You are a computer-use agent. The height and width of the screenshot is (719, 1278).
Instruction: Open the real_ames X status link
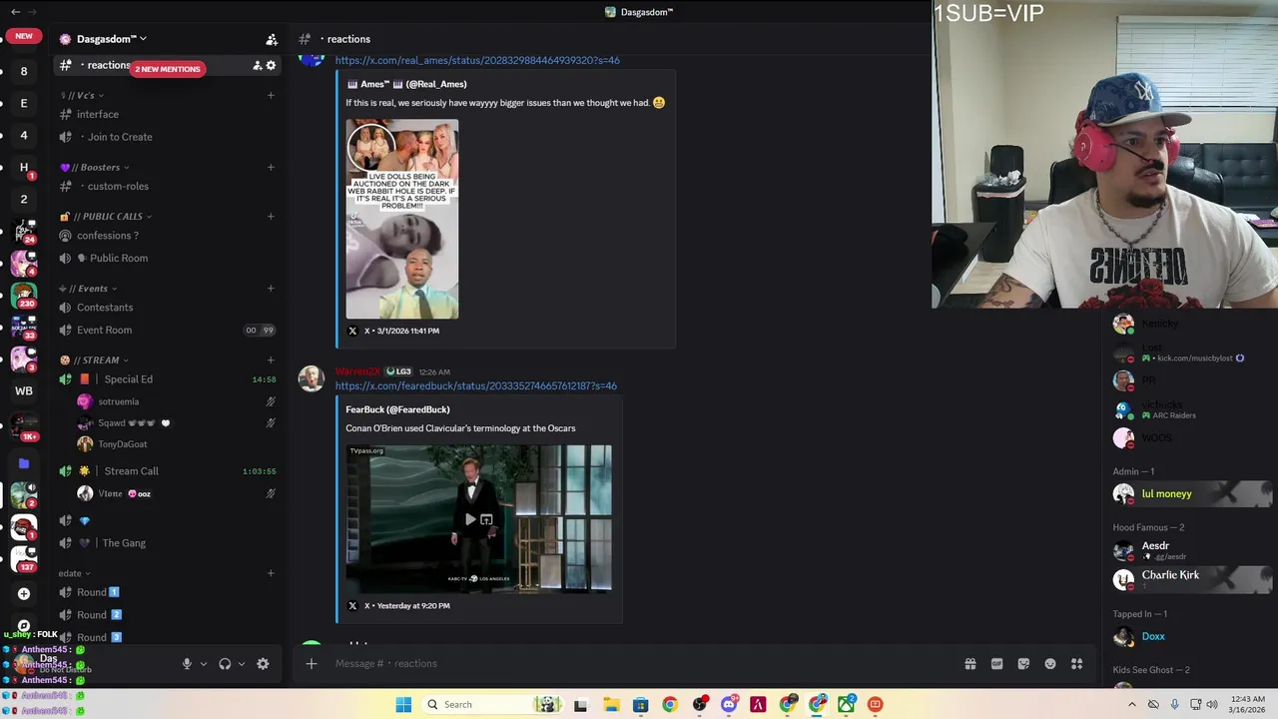click(x=477, y=60)
